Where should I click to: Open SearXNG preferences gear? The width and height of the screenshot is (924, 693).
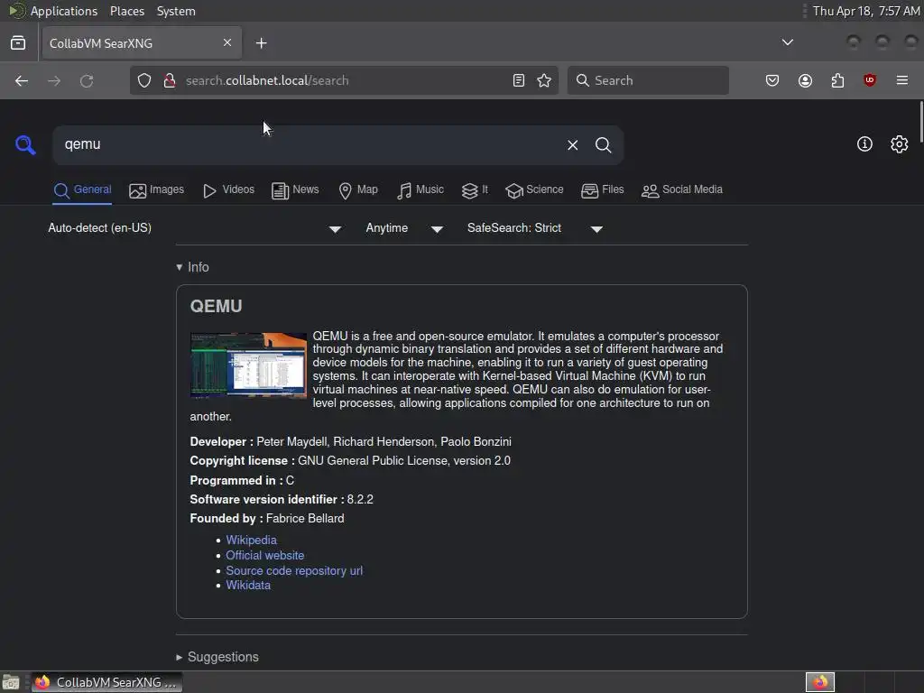(x=900, y=144)
